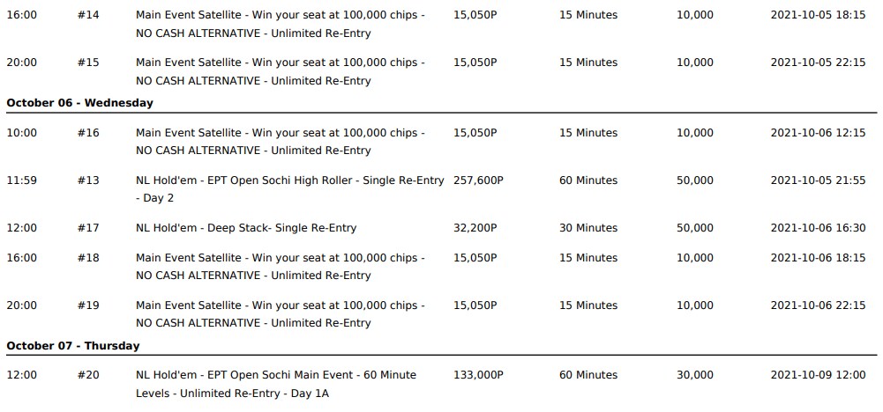
Task: Click EPT Open Sochi High Roller Day 2
Action: tap(289, 189)
